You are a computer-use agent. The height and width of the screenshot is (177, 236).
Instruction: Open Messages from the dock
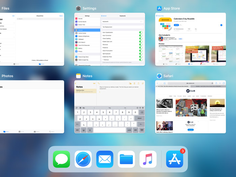point(61,159)
